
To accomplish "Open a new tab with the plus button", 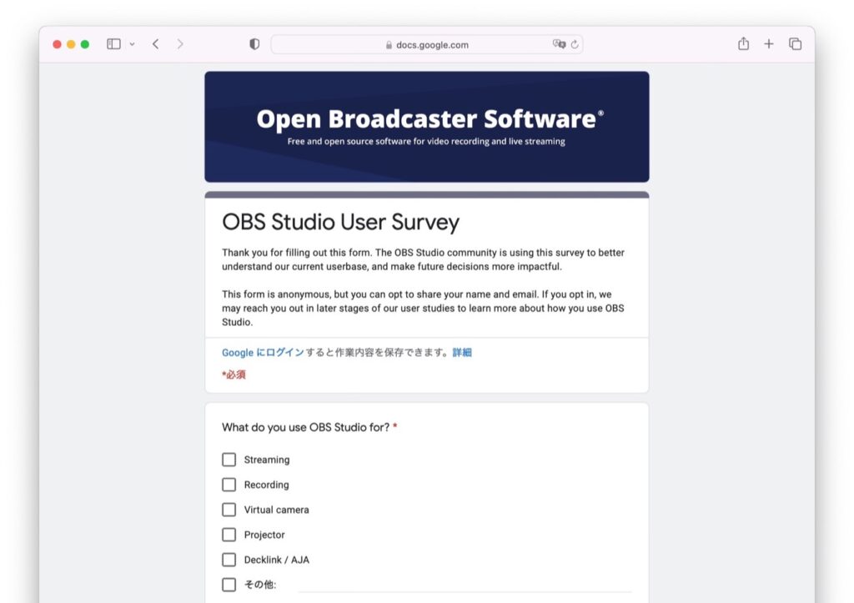I will pyautogui.click(x=768, y=43).
